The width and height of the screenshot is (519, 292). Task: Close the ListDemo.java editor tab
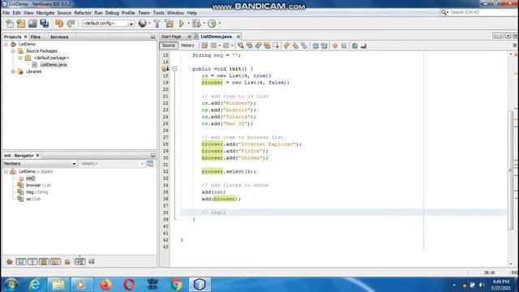238,36
